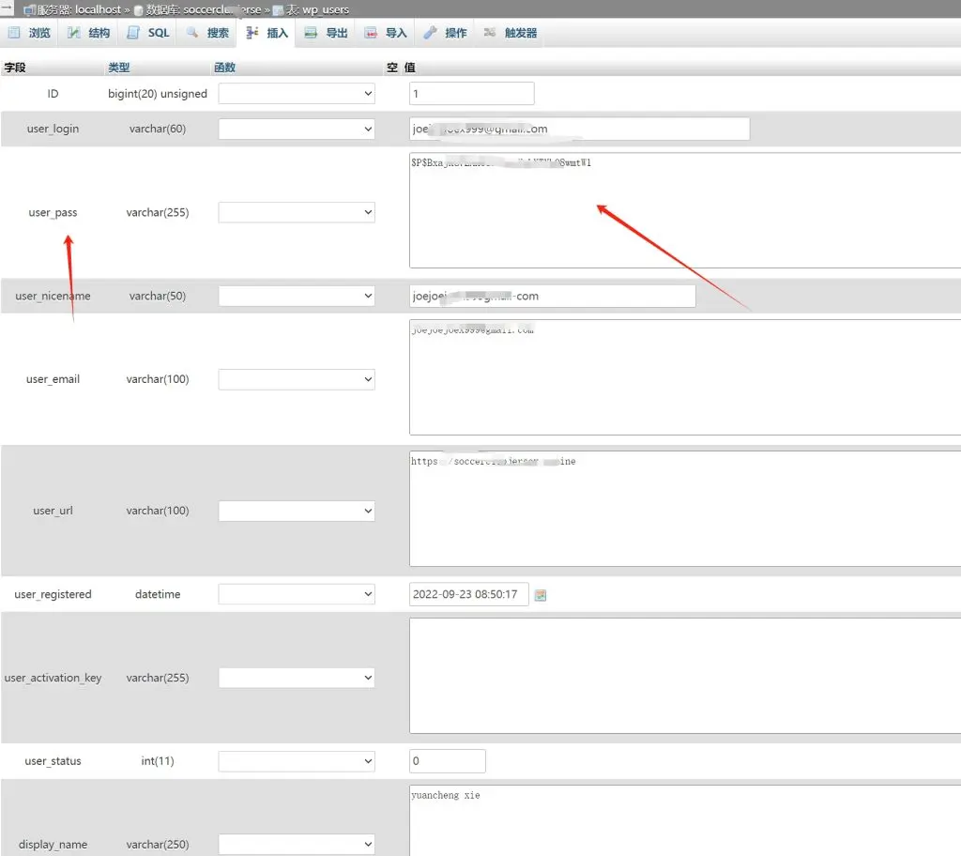This screenshot has width=961, height=856.
Task: Open the user_email function dropdown
Action: pyautogui.click(x=297, y=379)
